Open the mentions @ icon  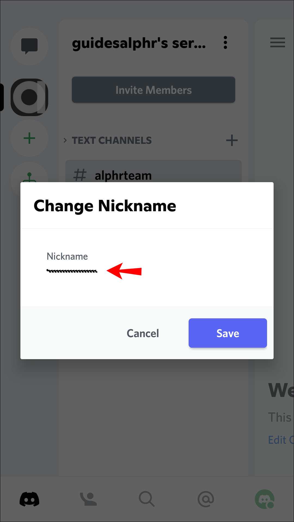206,499
